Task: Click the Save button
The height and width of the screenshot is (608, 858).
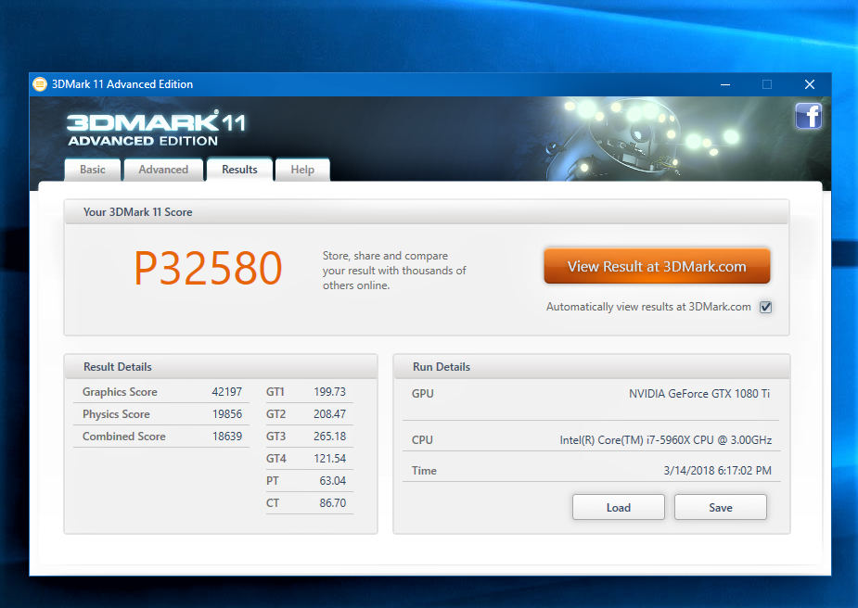Action: [x=720, y=507]
